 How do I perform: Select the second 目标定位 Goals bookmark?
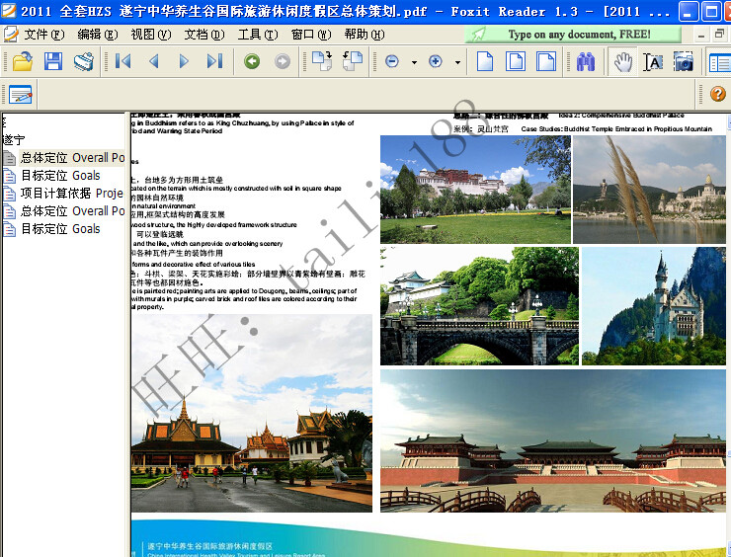point(60,228)
